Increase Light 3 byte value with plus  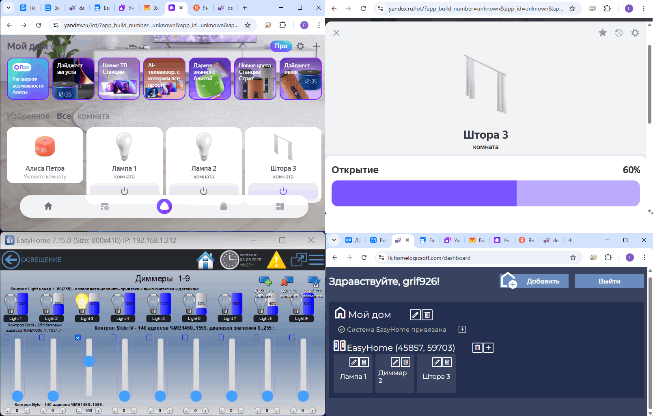click(x=98, y=411)
